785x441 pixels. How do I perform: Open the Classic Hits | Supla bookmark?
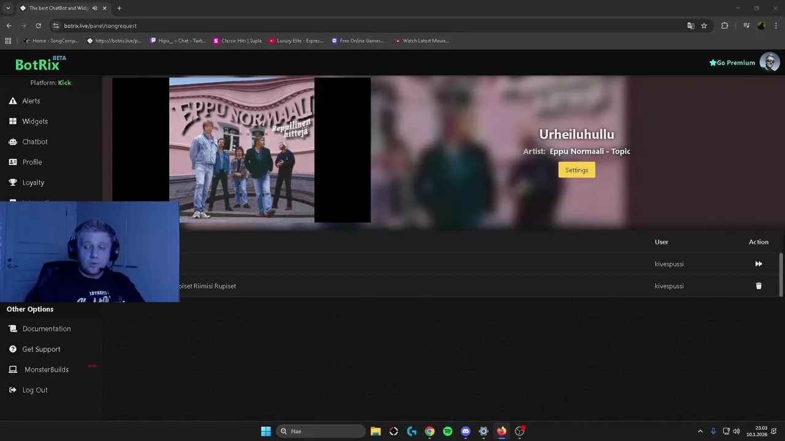pyautogui.click(x=237, y=41)
